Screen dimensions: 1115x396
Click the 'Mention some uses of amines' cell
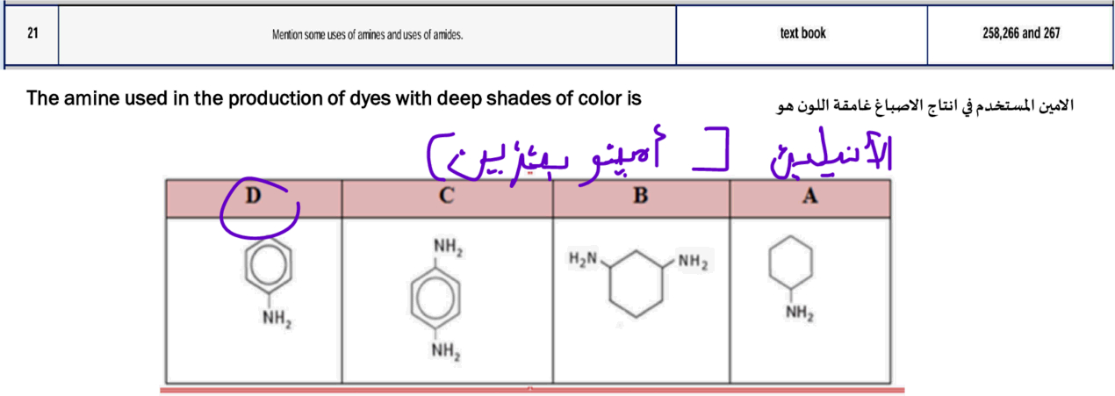[x=367, y=35]
